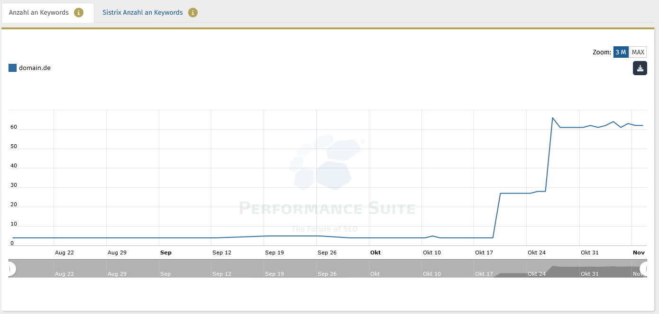Switch to Sistrix Anzahl an Keywords tab
Image resolution: width=659 pixels, height=314 pixels.
(142, 12)
